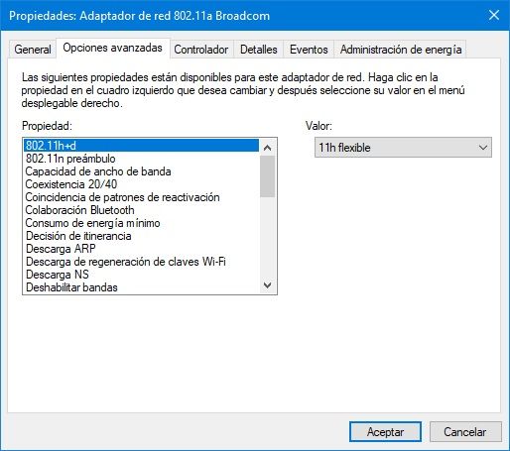This screenshot has width=510, height=451.
Task: Switch to the General tab
Action: point(32,50)
